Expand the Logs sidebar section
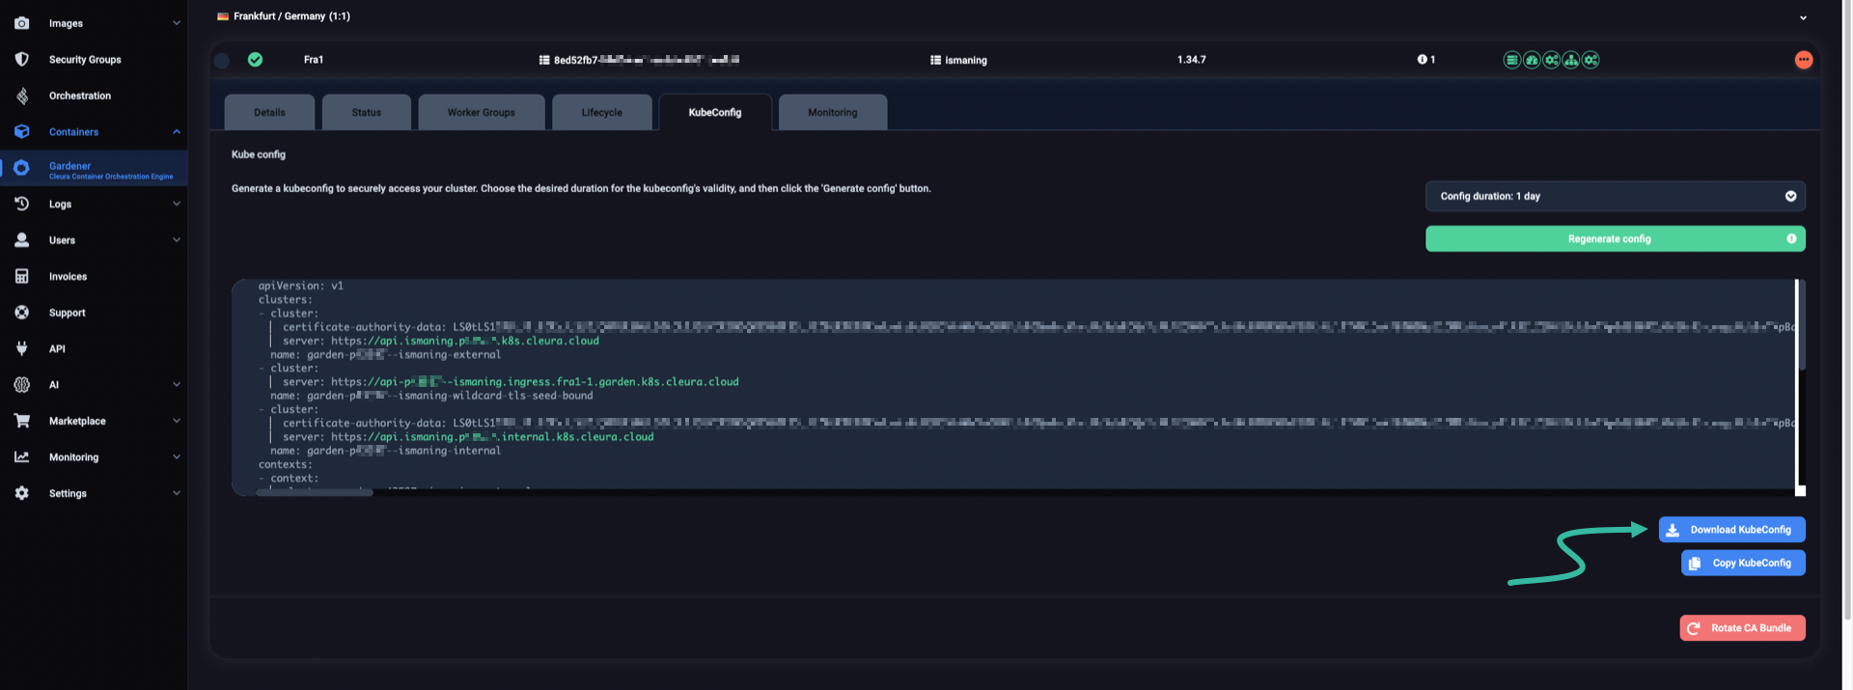 tap(177, 204)
